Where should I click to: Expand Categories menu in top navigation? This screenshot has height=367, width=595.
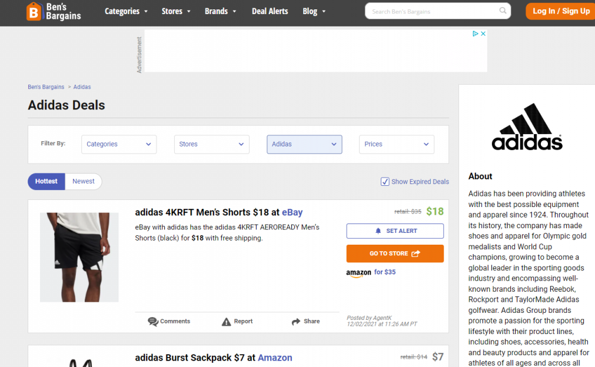126,11
